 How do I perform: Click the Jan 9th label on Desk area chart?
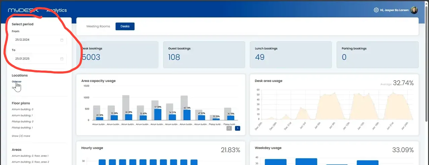[x=332, y=126]
